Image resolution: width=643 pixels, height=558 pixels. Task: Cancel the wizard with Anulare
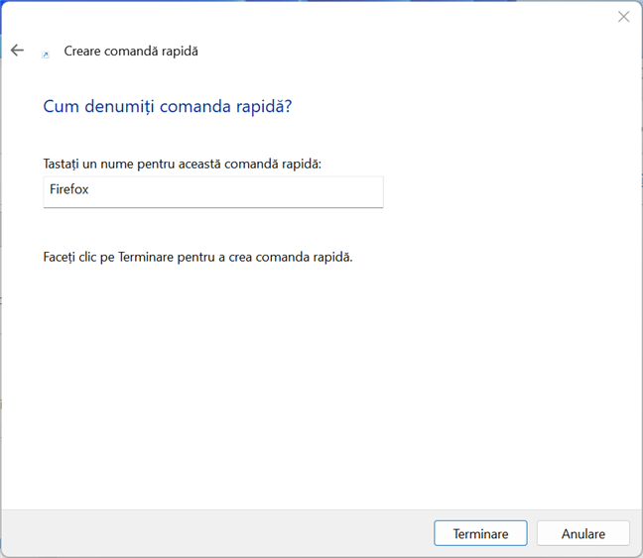tap(583, 533)
